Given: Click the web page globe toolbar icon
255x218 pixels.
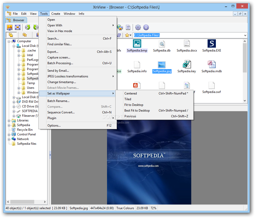Looking at the screenshot, I should [120, 27].
